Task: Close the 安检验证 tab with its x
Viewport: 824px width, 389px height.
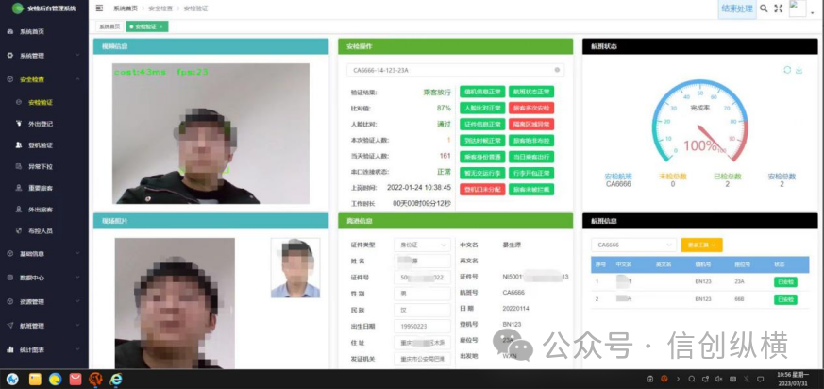Action: [x=160, y=26]
